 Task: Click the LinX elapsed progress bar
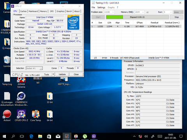coord(138,17)
